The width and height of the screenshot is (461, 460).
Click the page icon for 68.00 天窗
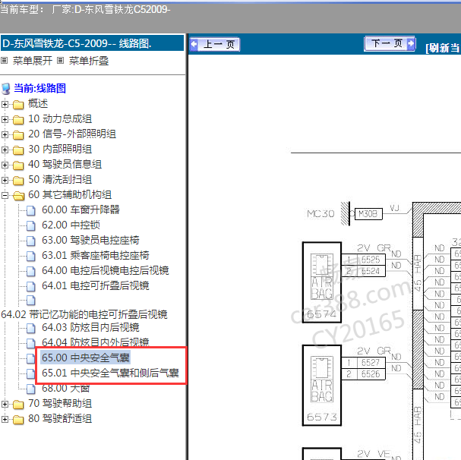click(31, 389)
